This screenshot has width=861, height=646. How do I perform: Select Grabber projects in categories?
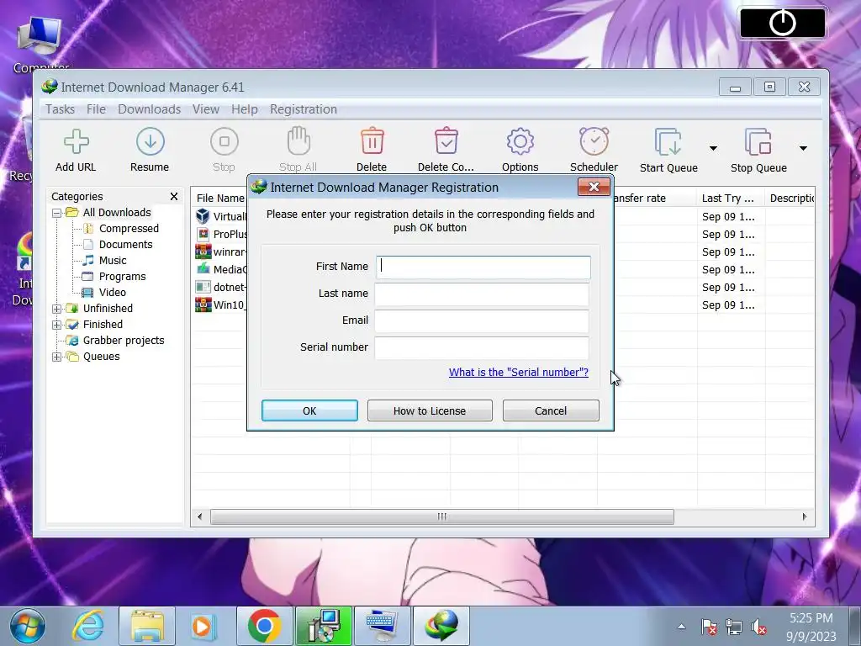click(124, 341)
